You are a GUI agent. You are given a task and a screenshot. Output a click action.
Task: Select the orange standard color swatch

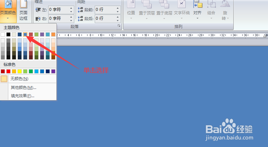[14, 71]
